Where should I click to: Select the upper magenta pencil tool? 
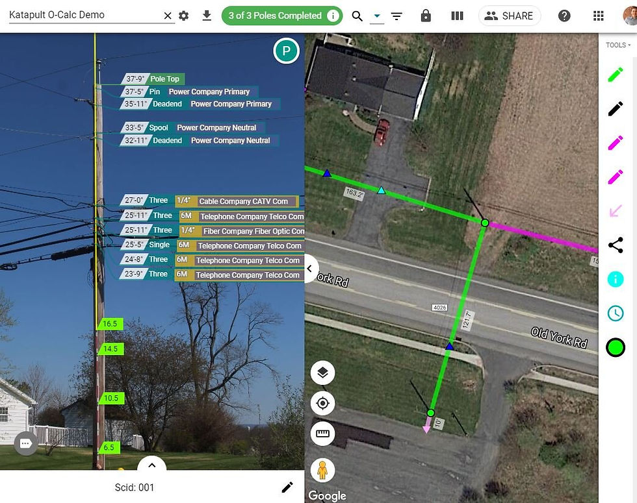616,143
